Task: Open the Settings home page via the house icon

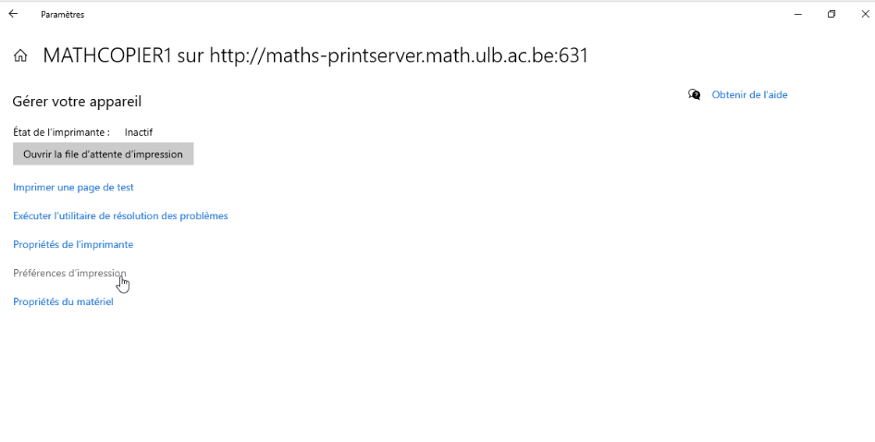Action: [x=20, y=55]
